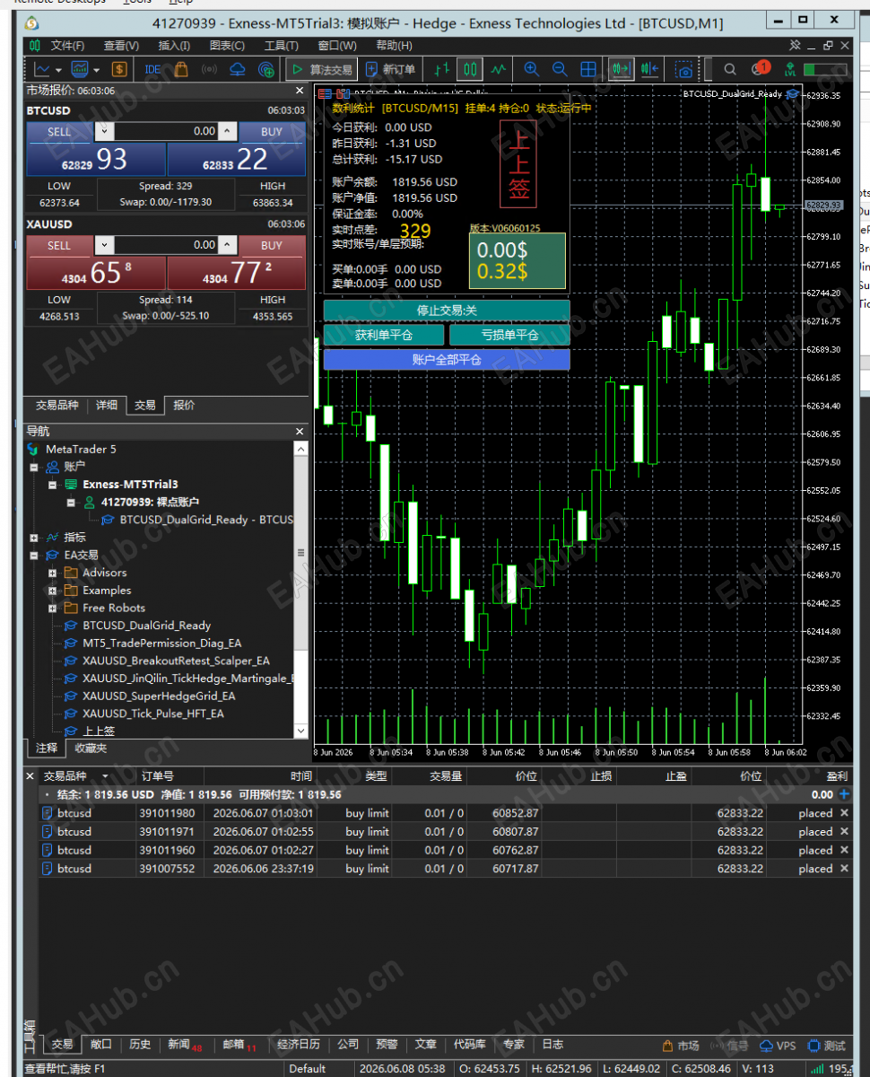Screen dimensions: 870x1077
Task: Expand the Free Robots folder
Action: pos(52,608)
